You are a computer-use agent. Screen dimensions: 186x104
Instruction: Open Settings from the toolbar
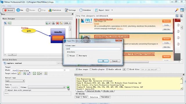click(x=70, y=10)
